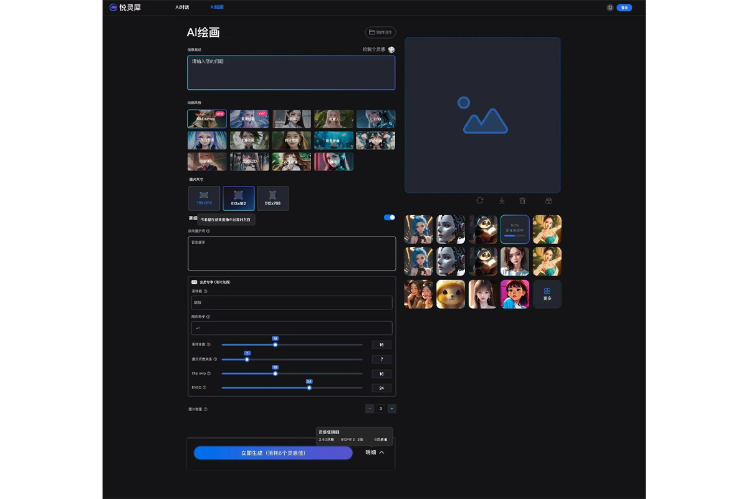Image resolution: width=748 pixels, height=499 pixels.
Task: Click help icon beside 图片数量 label
Action: [206, 409]
